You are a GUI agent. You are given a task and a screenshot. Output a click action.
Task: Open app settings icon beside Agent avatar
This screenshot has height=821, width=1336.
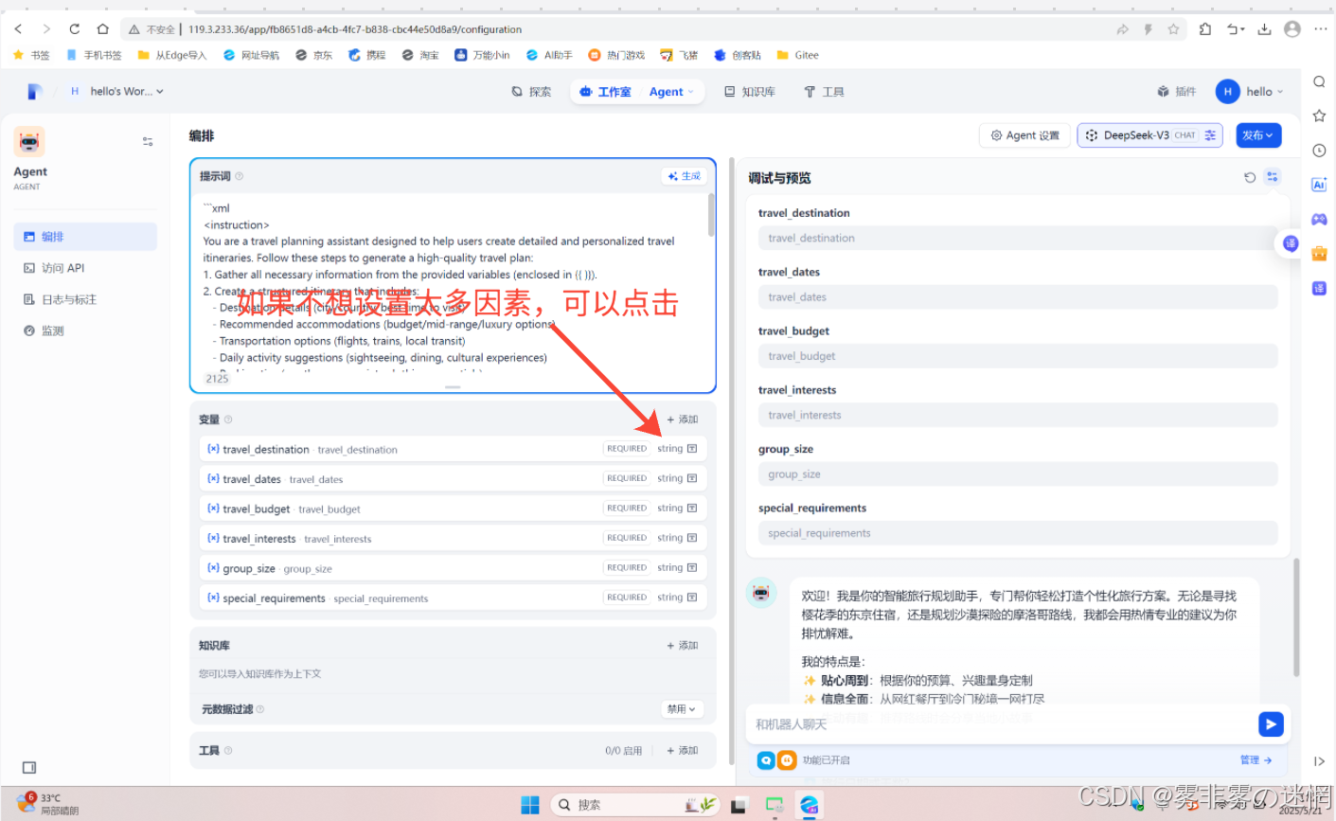148,142
